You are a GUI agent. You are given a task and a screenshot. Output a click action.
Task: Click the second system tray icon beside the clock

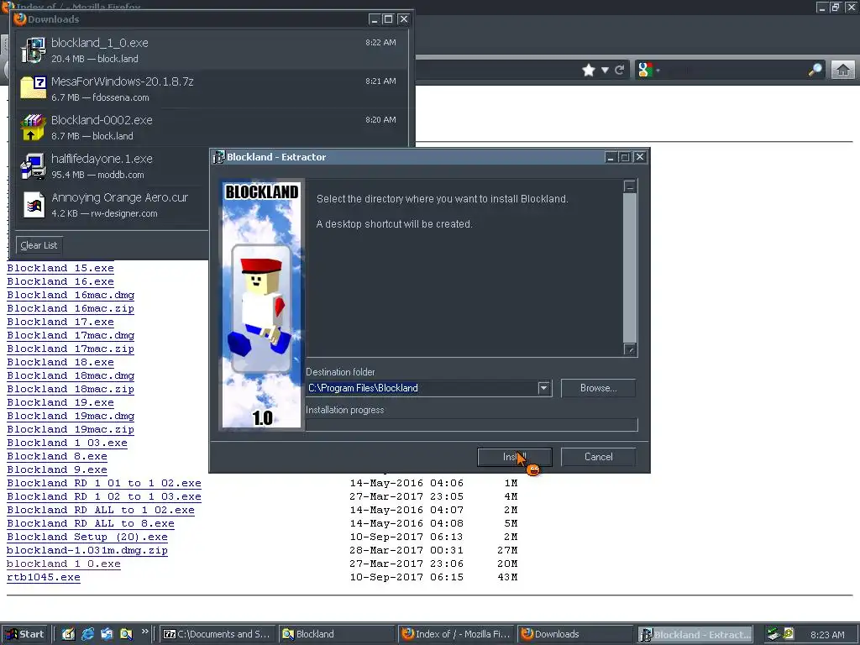coord(788,634)
